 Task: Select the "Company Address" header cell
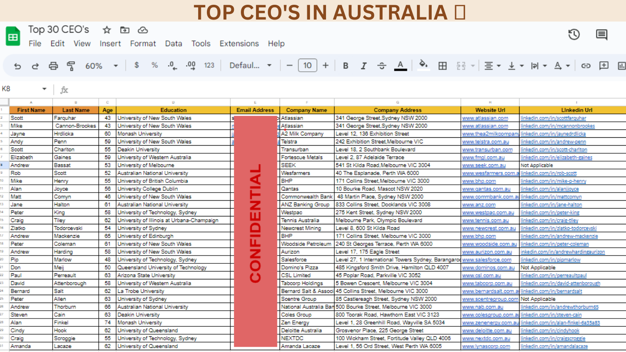click(398, 110)
